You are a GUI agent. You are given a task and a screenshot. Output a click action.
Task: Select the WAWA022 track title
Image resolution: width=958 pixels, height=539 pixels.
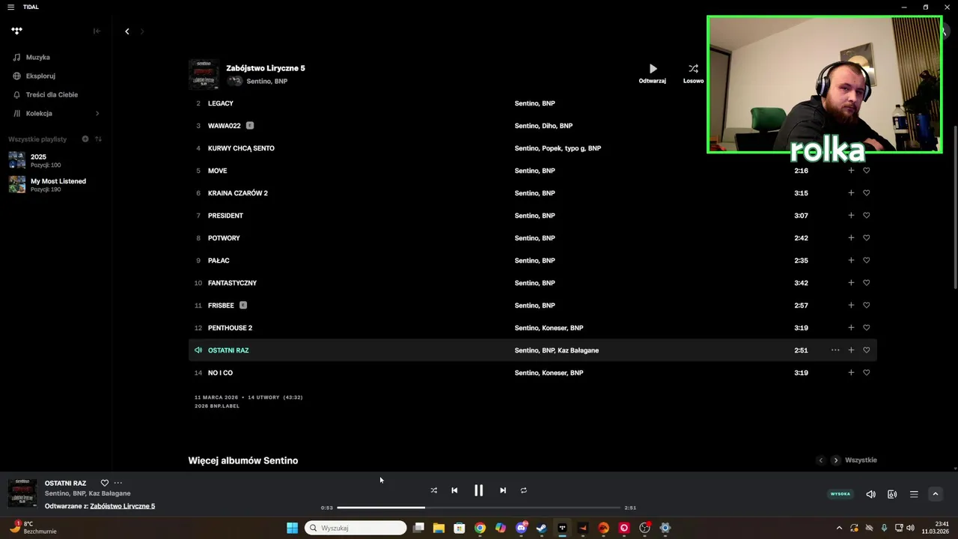(225, 126)
